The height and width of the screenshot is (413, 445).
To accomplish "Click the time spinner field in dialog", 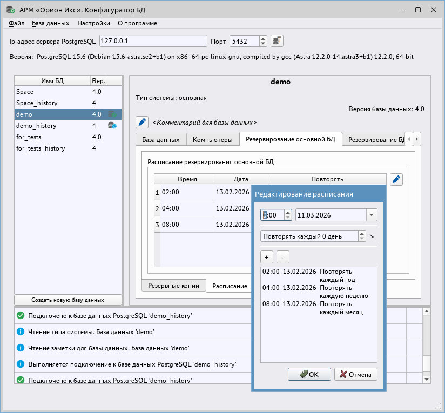I will 272,215.
